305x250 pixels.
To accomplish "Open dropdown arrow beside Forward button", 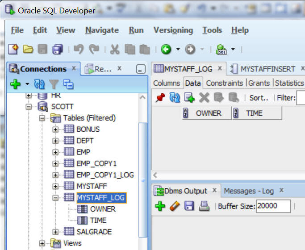I will click(202, 49).
